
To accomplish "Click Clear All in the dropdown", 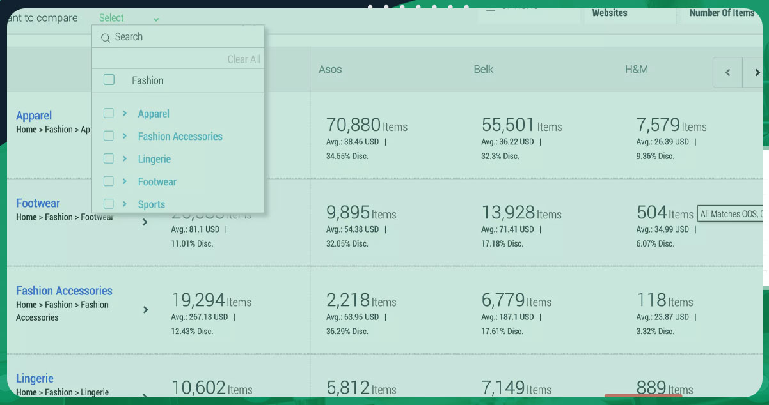I will [244, 59].
